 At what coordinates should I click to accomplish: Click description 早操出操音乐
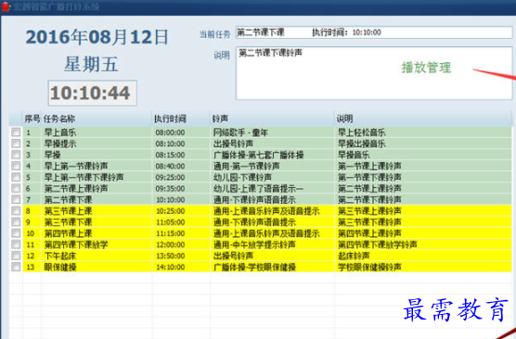coord(362,144)
